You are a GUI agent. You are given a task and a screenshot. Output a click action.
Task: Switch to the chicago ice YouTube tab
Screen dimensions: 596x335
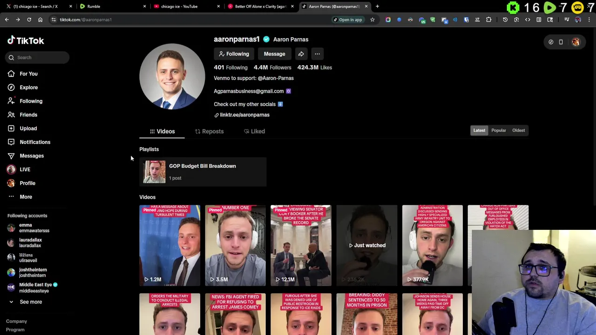pyautogui.click(x=186, y=7)
